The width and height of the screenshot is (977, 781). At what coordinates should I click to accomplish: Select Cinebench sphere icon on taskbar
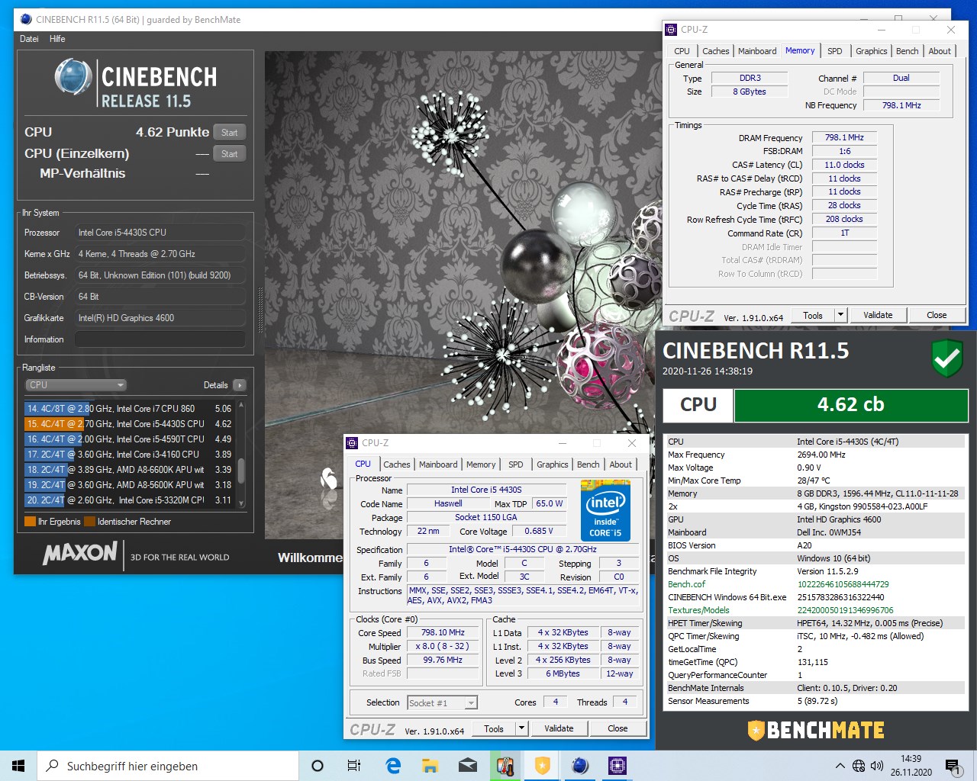(x=580, y=766)
